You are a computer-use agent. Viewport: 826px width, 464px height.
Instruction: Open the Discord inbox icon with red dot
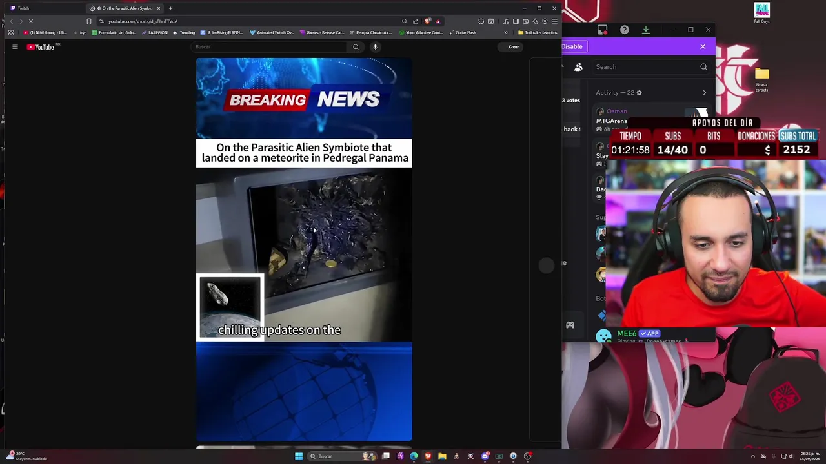(603, 30)
